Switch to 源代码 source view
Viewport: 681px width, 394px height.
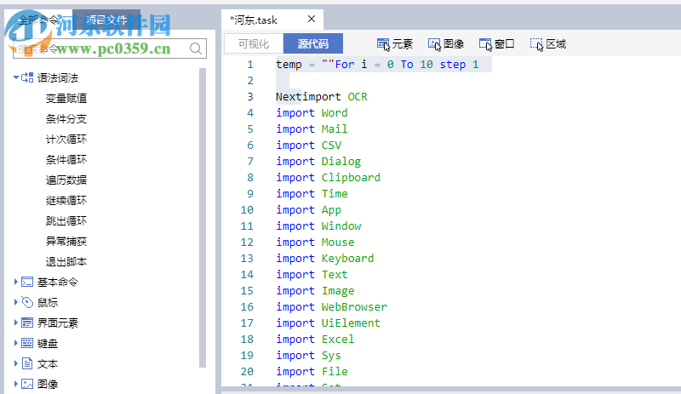(x=313, y=44)
